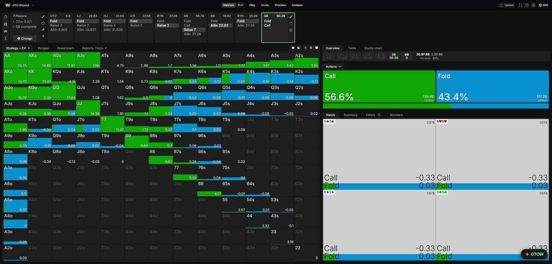Click the Change settings button
Screen dimensions: 552x264
(25, 38)
